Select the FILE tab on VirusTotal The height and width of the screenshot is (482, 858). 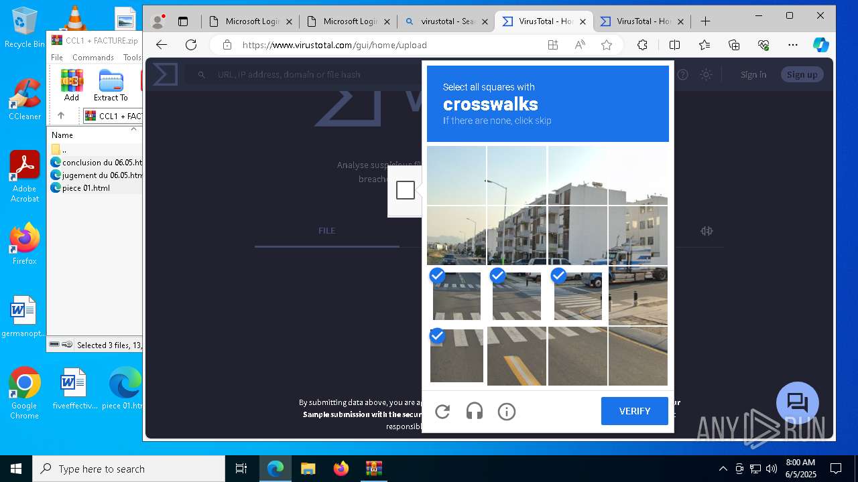pos(326,230)
